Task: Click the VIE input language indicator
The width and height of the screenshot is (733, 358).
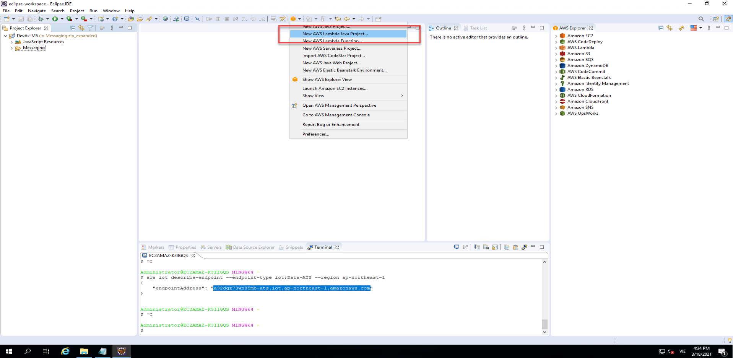Action: [x=683, y=351]
